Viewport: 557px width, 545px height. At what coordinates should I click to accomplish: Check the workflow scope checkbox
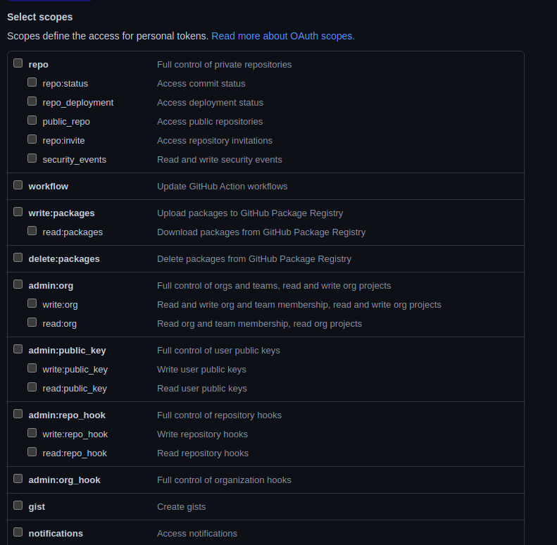click(x=18, y=185)
